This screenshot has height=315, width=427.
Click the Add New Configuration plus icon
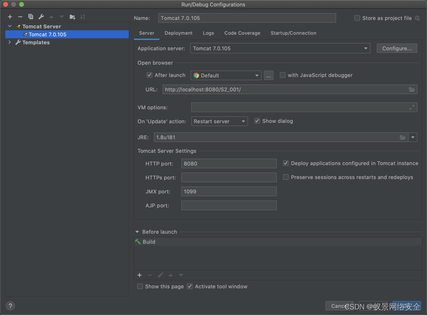(x=10, y=17)
